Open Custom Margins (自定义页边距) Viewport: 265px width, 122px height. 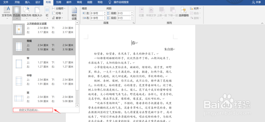pos(33,110)
